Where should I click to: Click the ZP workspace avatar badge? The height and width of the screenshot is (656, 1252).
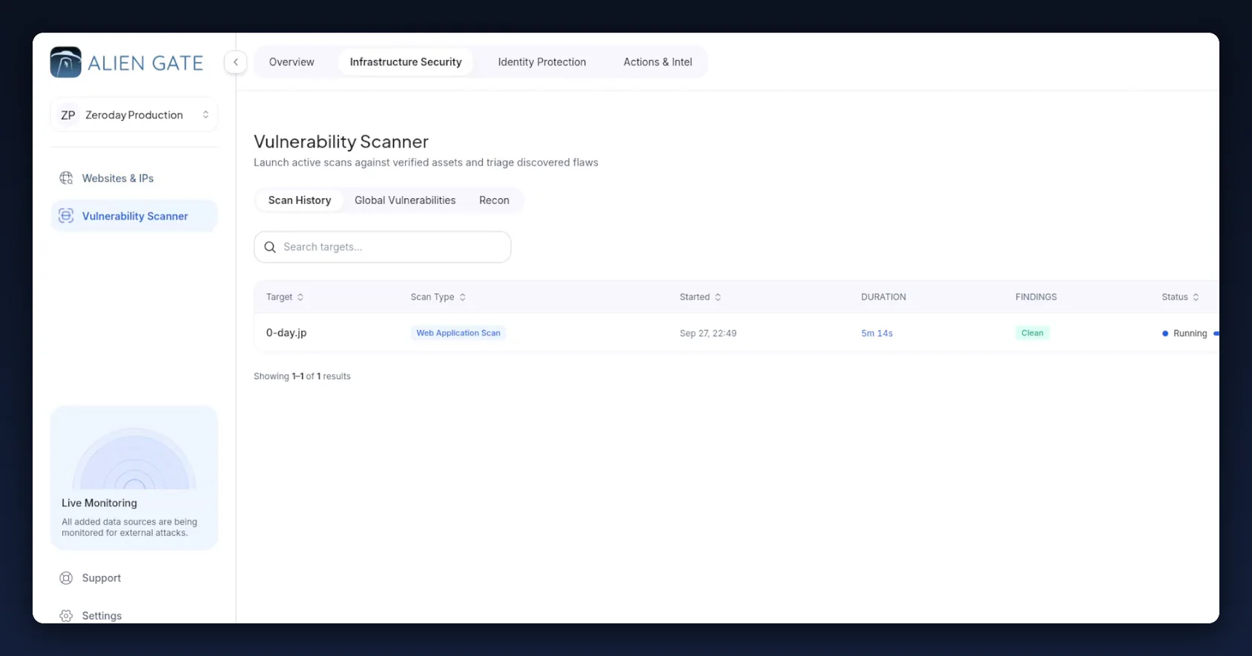click(68, 115)
